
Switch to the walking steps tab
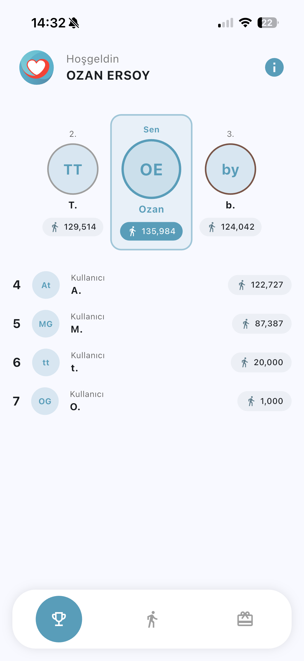pos(152,619)
